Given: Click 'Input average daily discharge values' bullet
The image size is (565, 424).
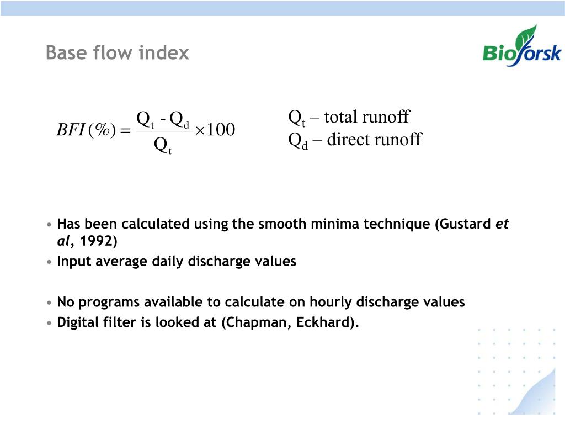Looking at the screenshot, I should [x=177, y=261].
